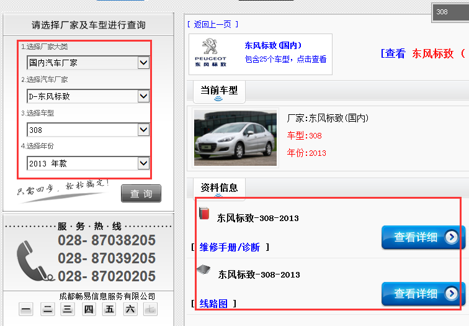Click 成都畅易信息服务有限公司 company name

[x=107, y=296]
